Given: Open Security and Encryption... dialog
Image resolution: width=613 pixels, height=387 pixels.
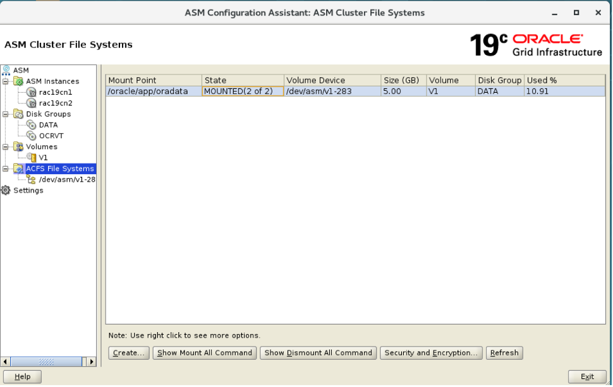Looking at the screenshot, I should [431, 353].
